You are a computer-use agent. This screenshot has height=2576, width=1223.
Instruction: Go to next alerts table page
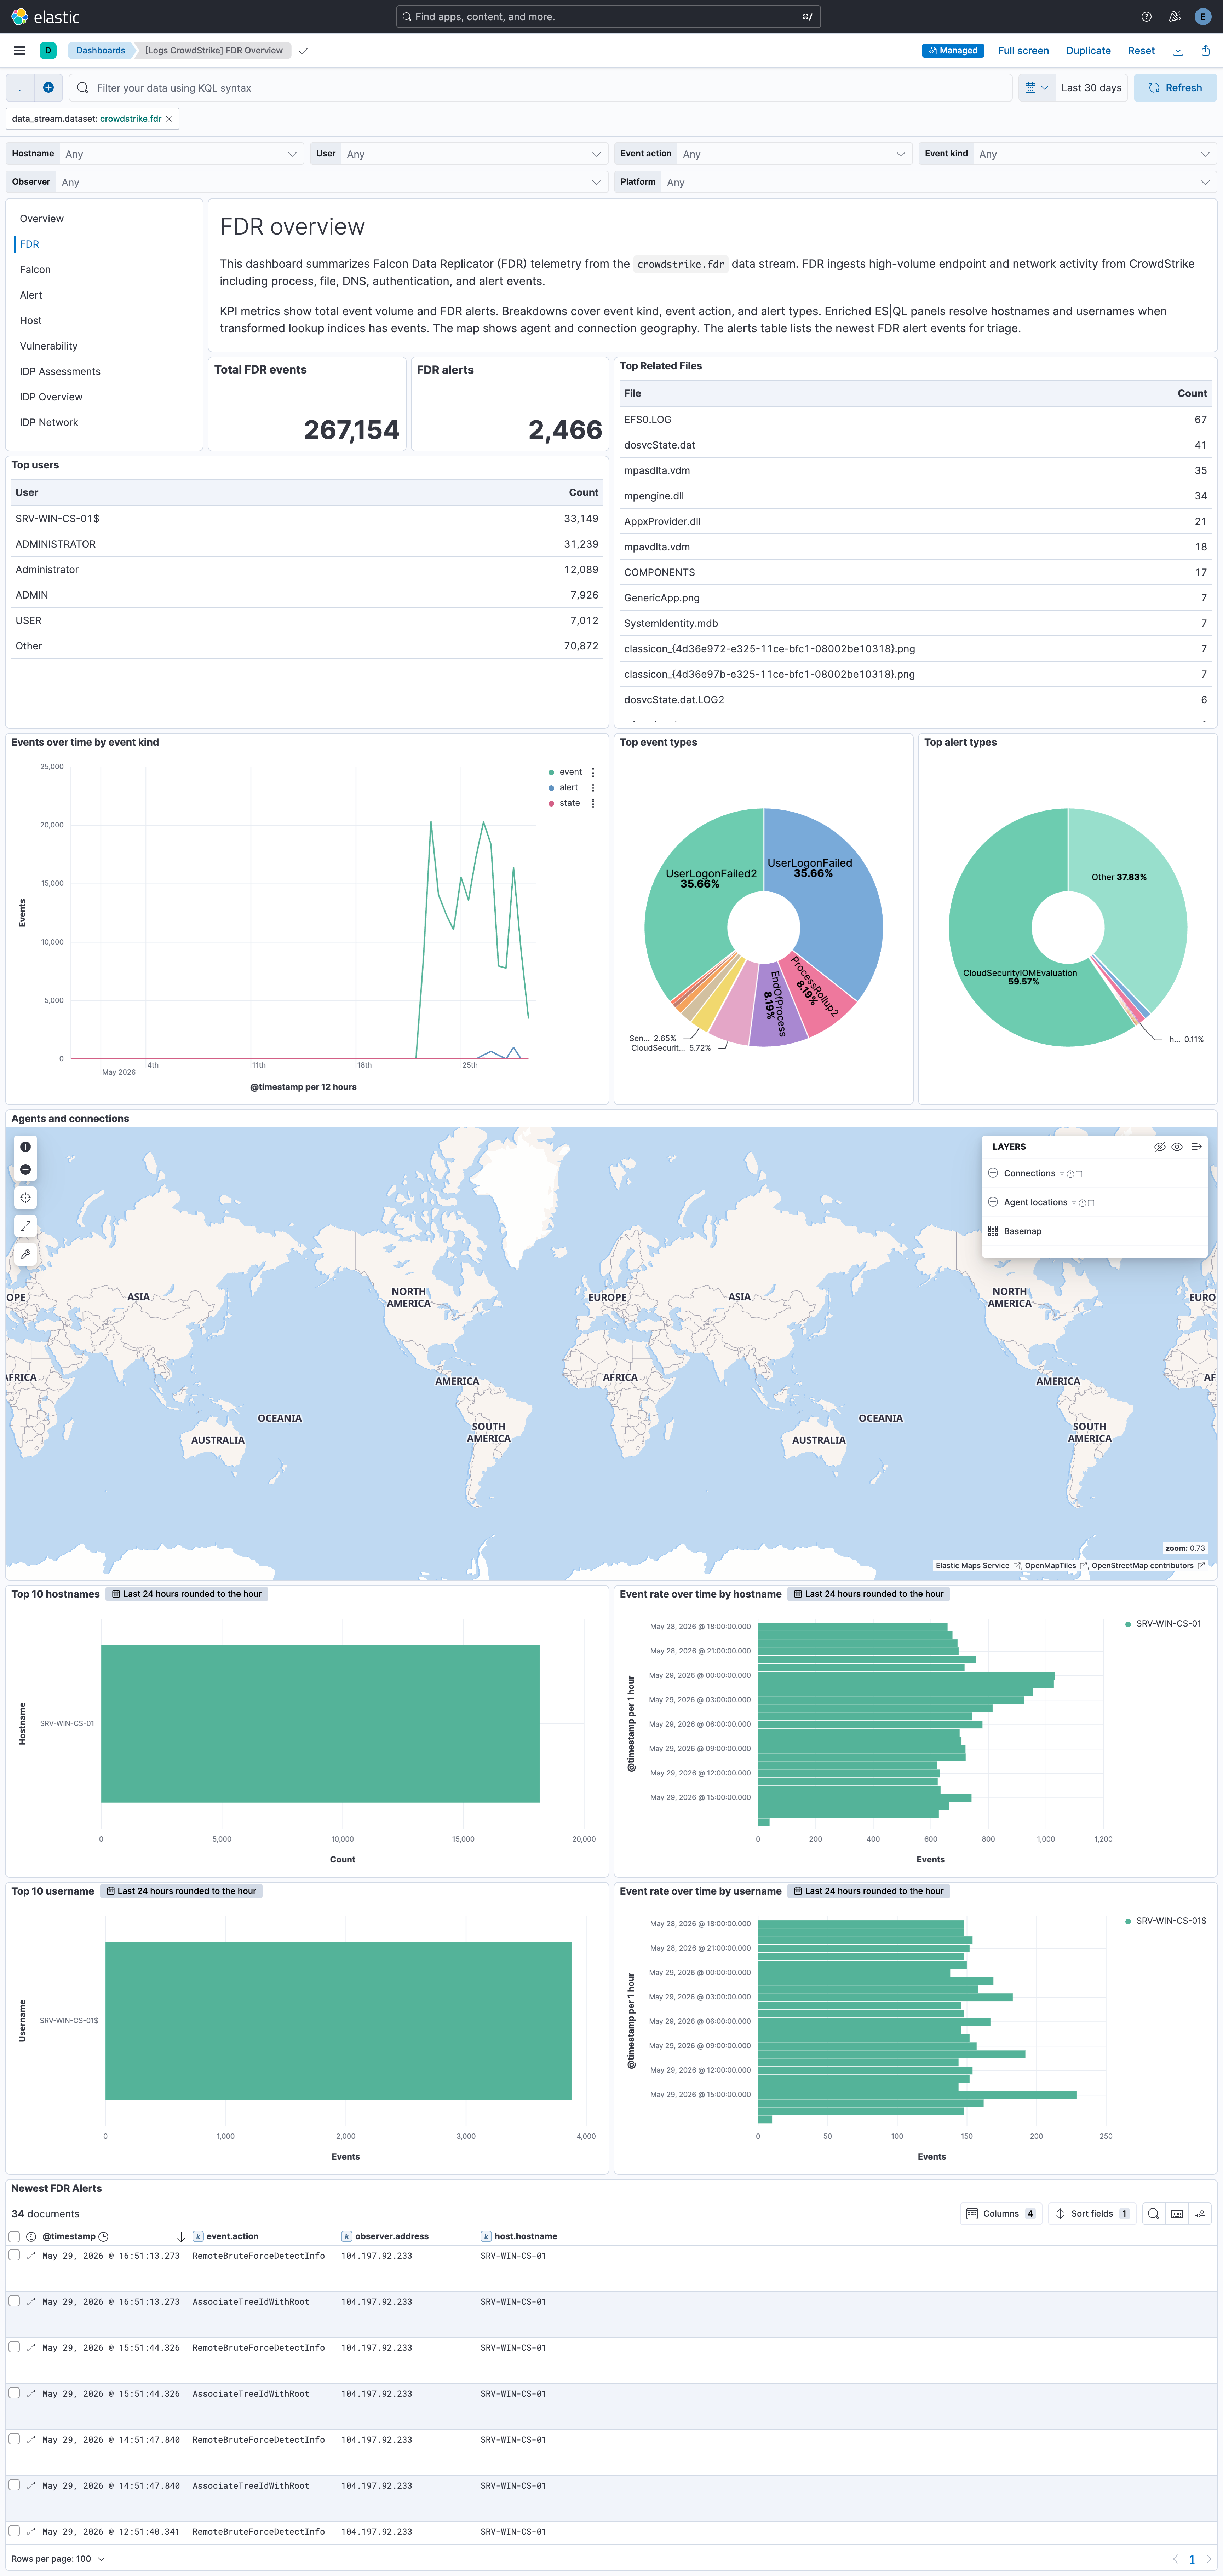click(1208, 2559)
